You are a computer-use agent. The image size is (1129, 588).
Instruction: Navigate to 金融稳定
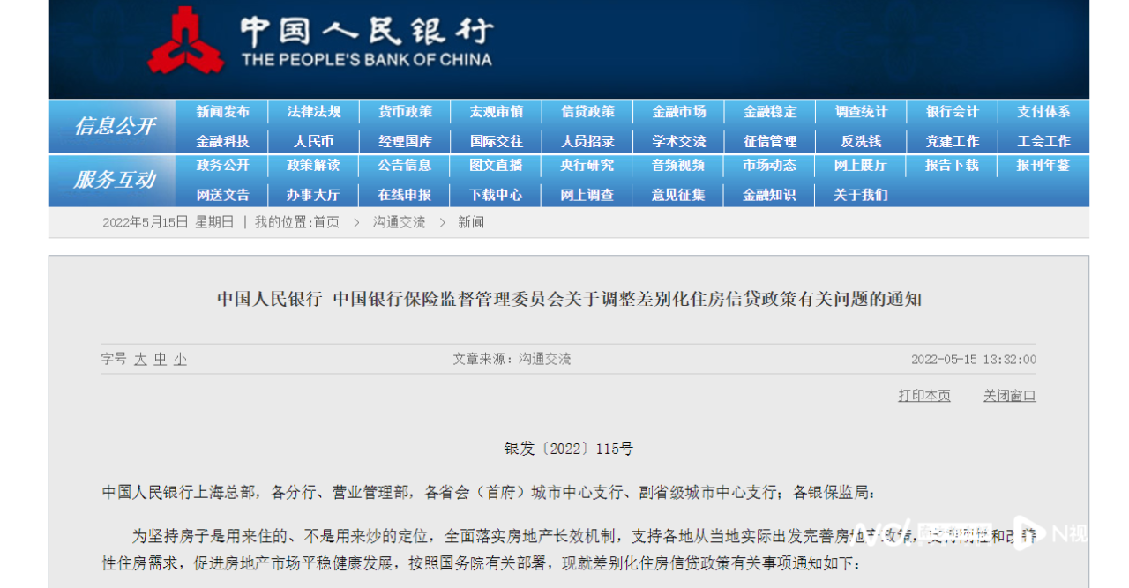coord(770,112)
